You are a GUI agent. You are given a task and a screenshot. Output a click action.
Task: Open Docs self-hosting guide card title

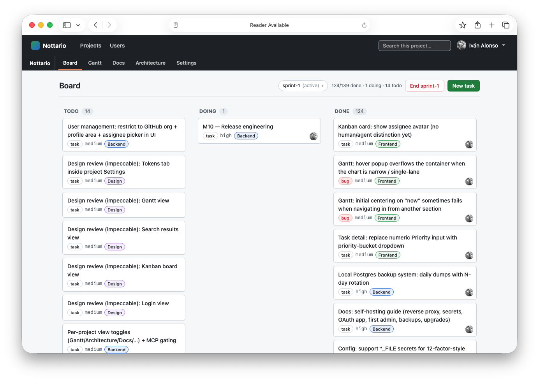click(x=400, y=315)
